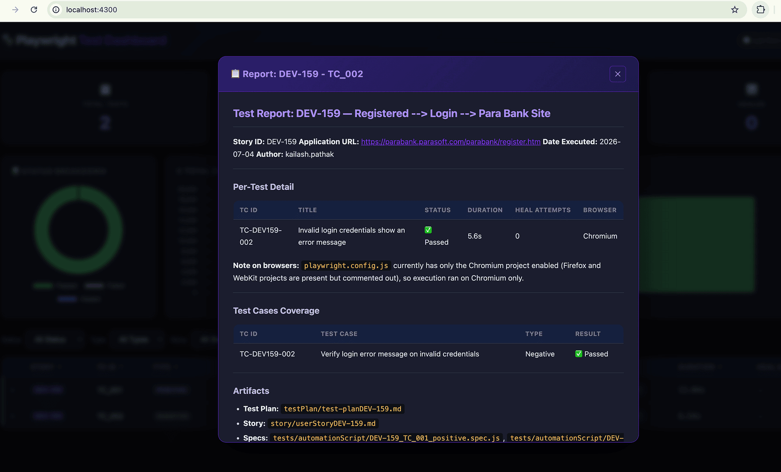Click the STATUS column header
This screenshot has width=781, height=472.
(x=437, y=210)
